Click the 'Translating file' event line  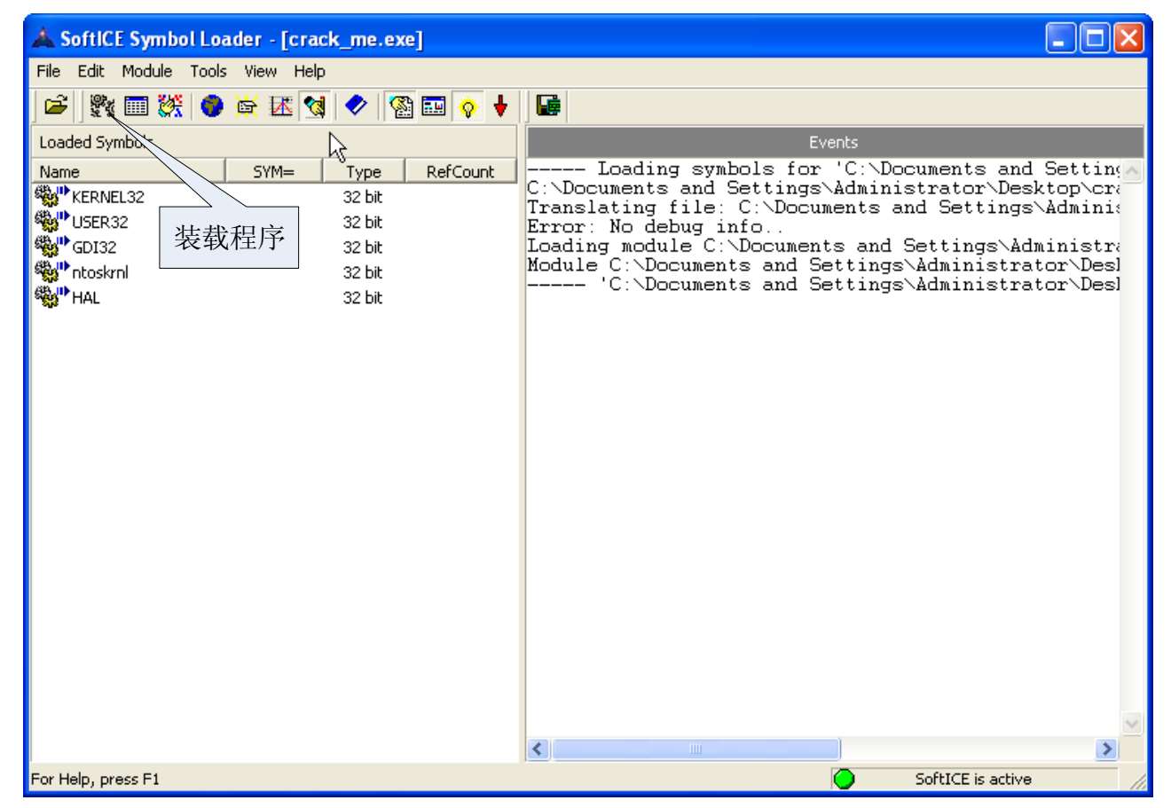click(x=823, y=207)
